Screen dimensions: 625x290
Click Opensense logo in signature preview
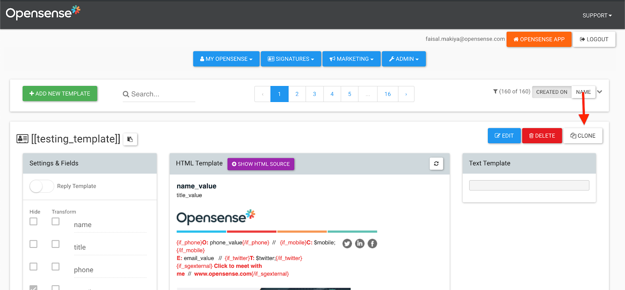point(216,217)
